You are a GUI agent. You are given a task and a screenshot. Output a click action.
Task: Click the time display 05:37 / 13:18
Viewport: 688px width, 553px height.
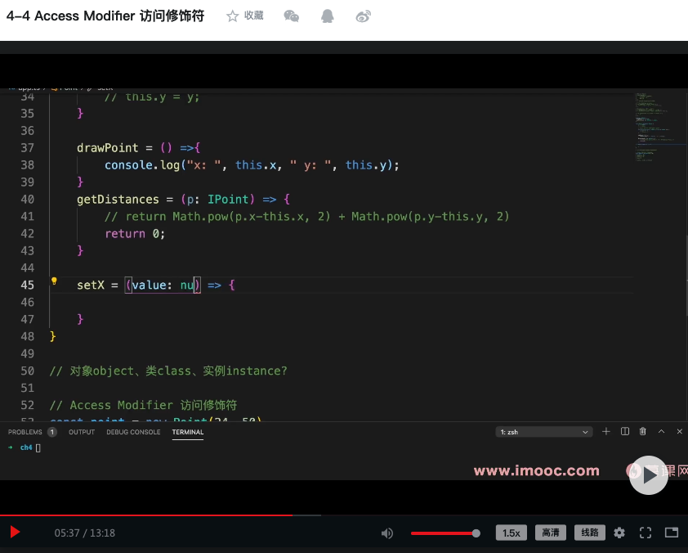tap(85, 533)
